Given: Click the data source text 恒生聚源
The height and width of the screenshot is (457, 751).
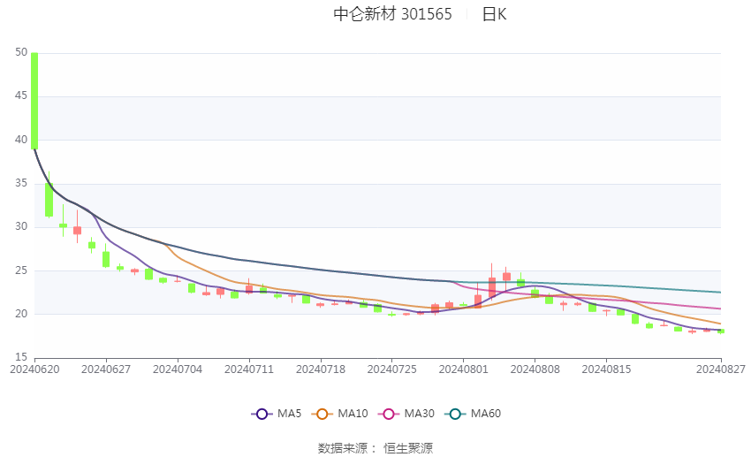Looking at the screenshot, I should point(408,448).
